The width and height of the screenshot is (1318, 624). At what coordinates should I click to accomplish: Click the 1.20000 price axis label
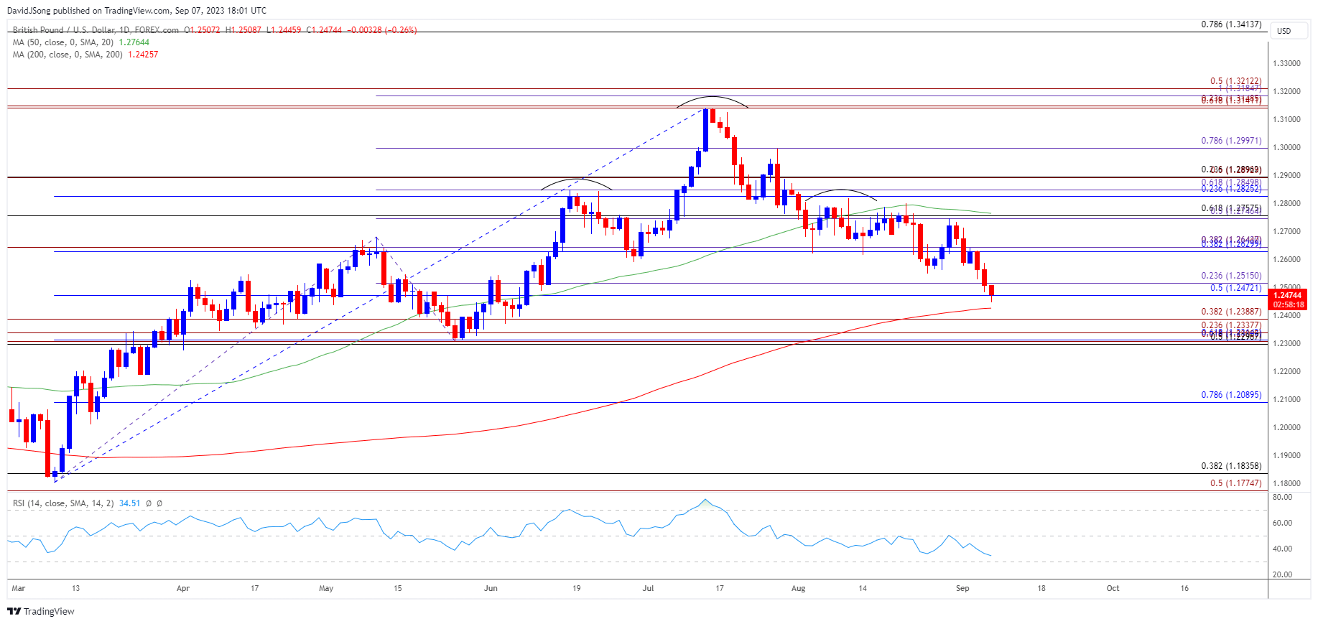pos(1286,427)
